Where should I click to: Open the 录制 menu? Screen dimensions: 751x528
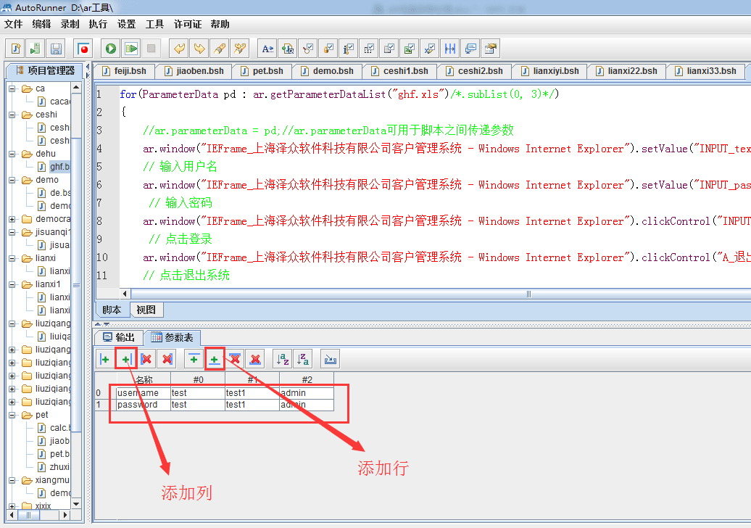(70, 25)
